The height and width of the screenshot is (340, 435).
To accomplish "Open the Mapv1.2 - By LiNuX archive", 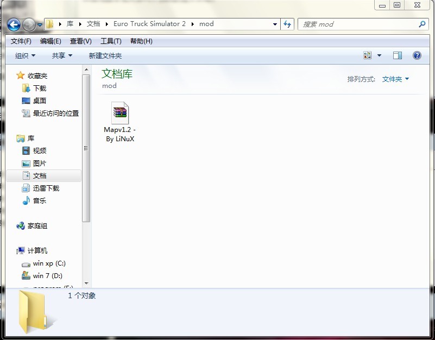I will click(x=119, y=113).
